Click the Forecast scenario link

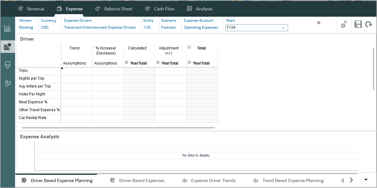tap(168, 27)
